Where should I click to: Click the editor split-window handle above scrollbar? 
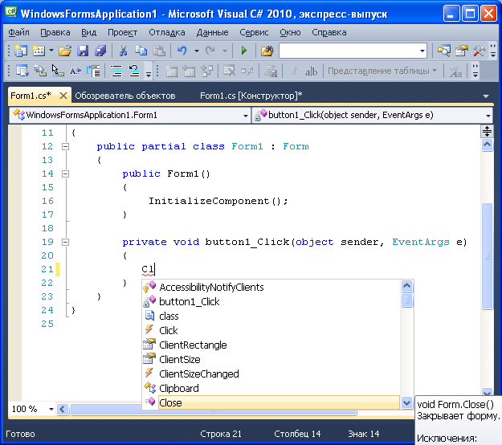tap(487, 131)
